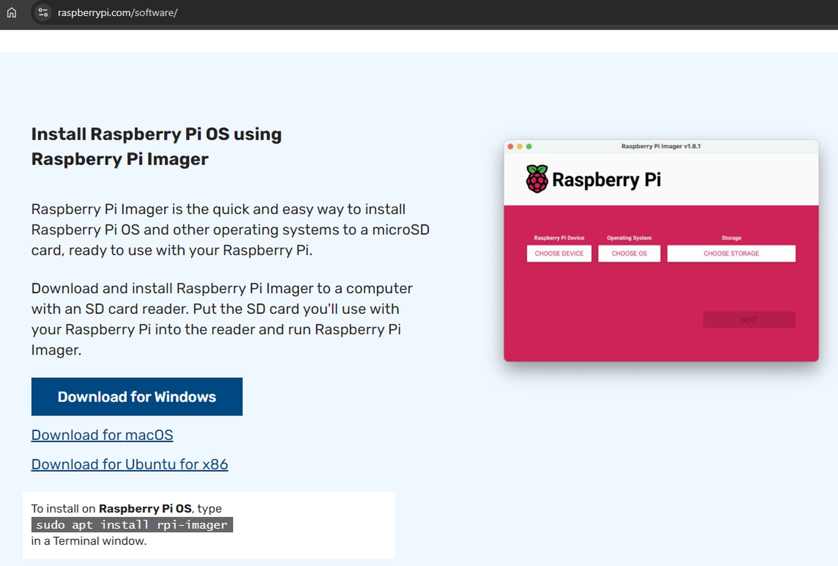Click the 'Storage' label in Imager screenshot
This screenshot has width=838, height=566.
[731, 238]
